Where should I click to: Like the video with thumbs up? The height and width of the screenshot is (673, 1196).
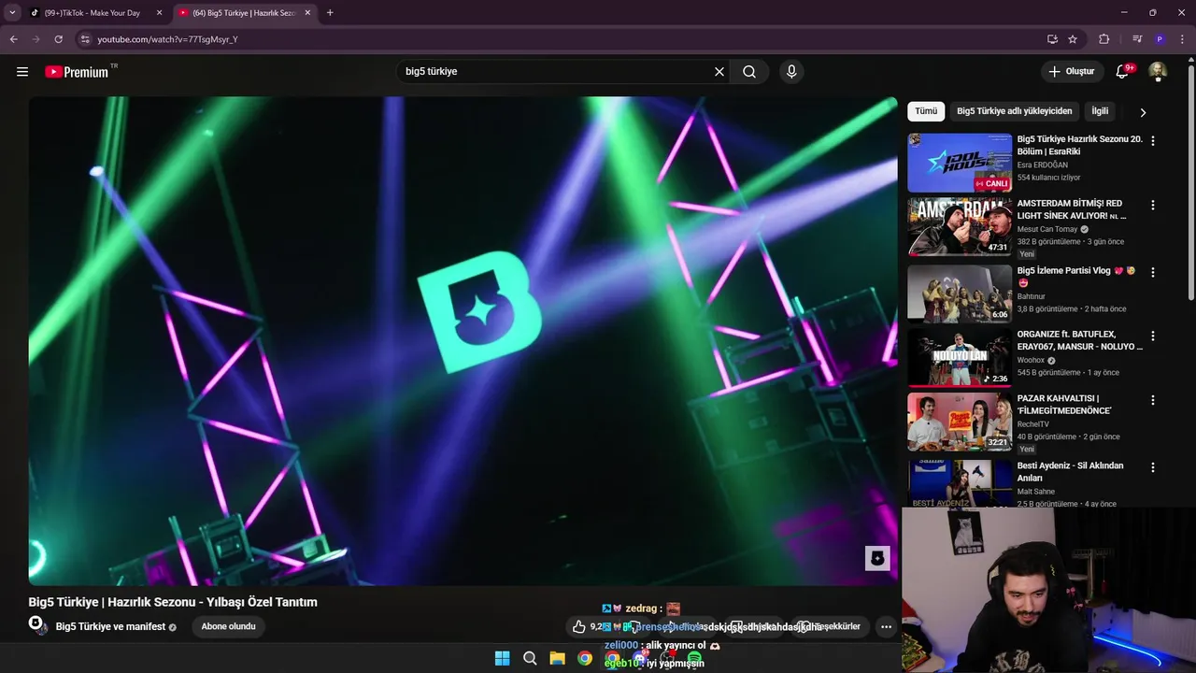579,626
